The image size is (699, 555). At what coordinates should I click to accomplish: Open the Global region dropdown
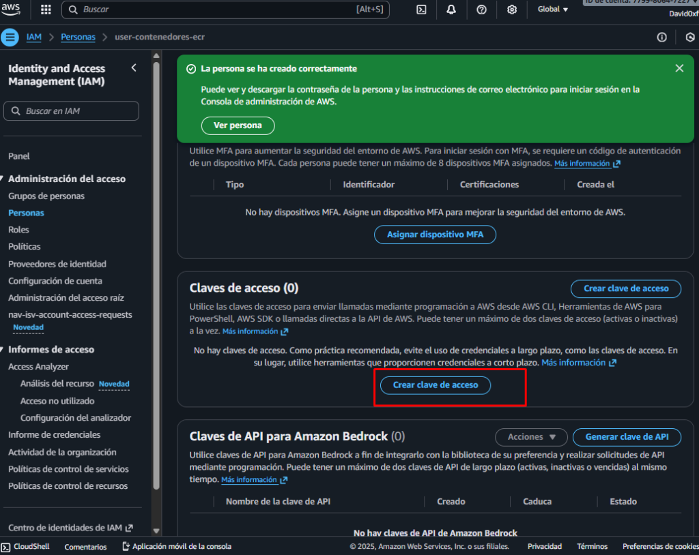[x=553, y=10]
